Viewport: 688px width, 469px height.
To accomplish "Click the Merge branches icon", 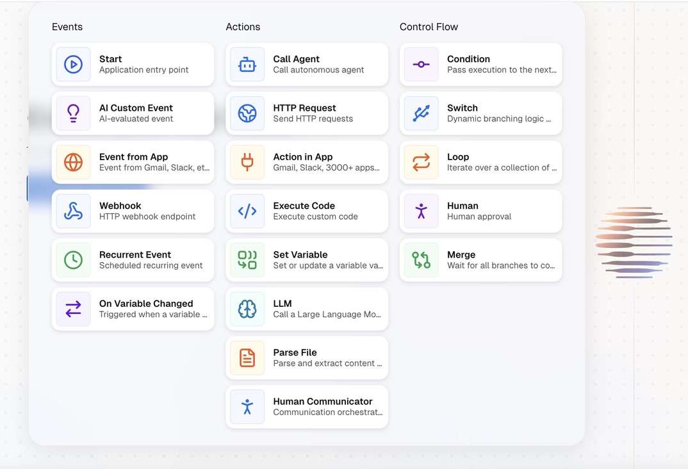I will pos(421,260).
